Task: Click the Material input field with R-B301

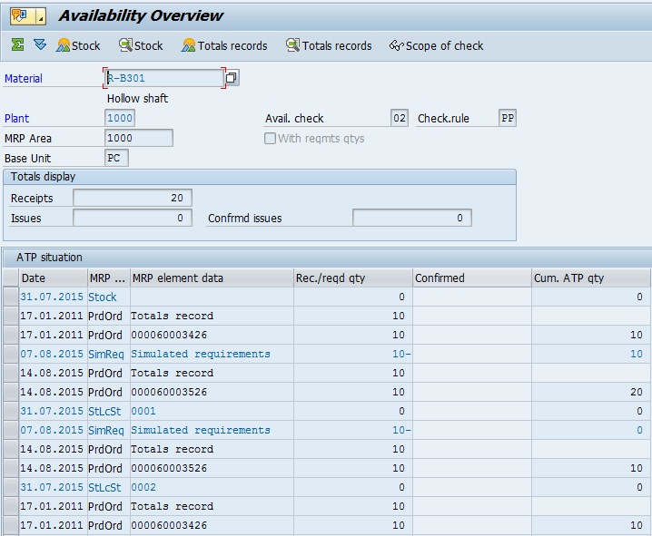Action: pos(164,78)
